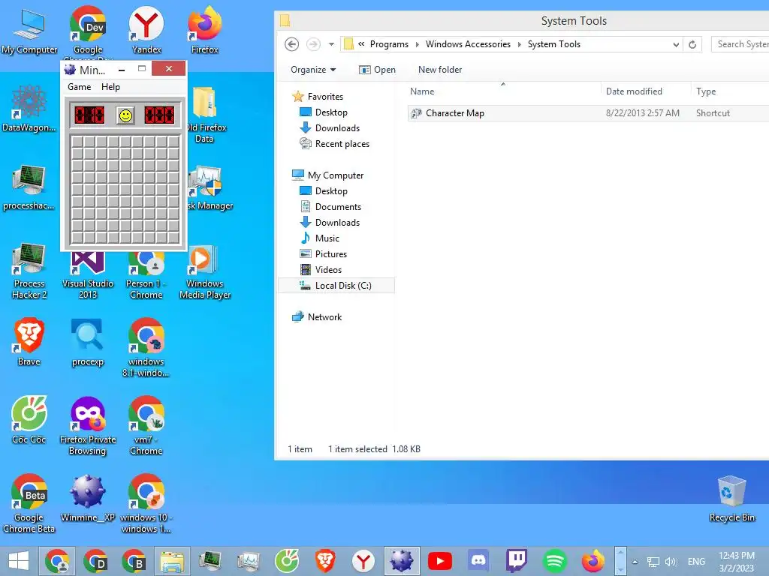Create a New folder from the toolbar

440,70
